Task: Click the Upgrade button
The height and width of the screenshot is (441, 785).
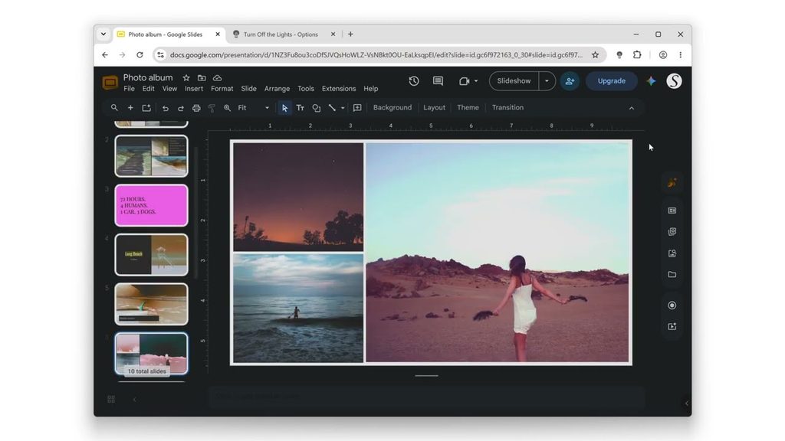Action: (611, 81)
